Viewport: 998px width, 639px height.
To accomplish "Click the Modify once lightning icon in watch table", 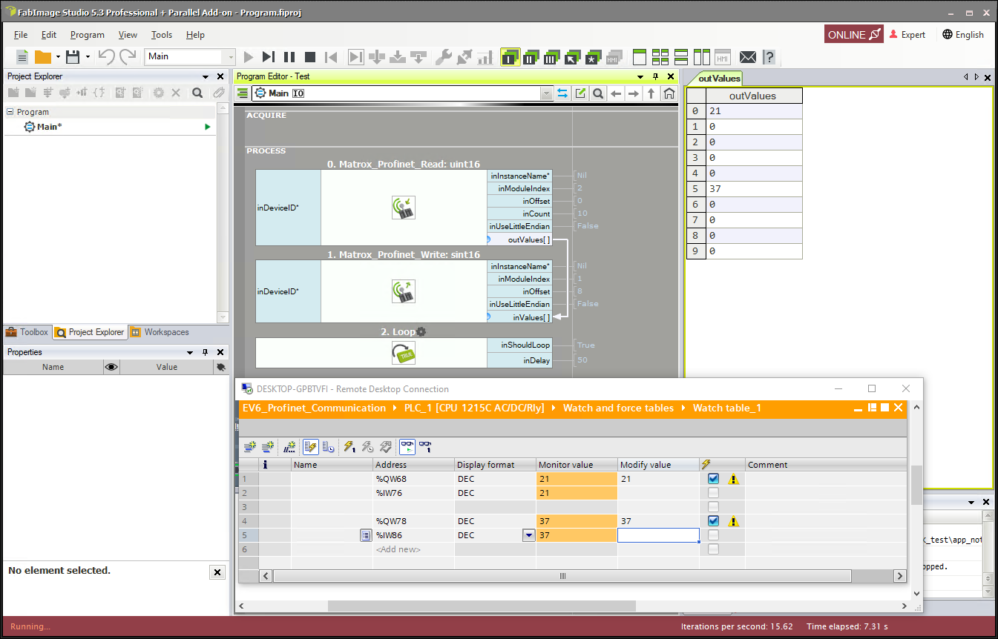I will coord(349,447).
